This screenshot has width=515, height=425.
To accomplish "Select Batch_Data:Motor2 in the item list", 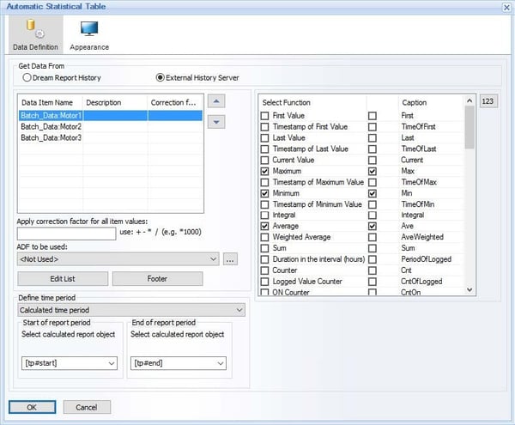I will (51, 126).
